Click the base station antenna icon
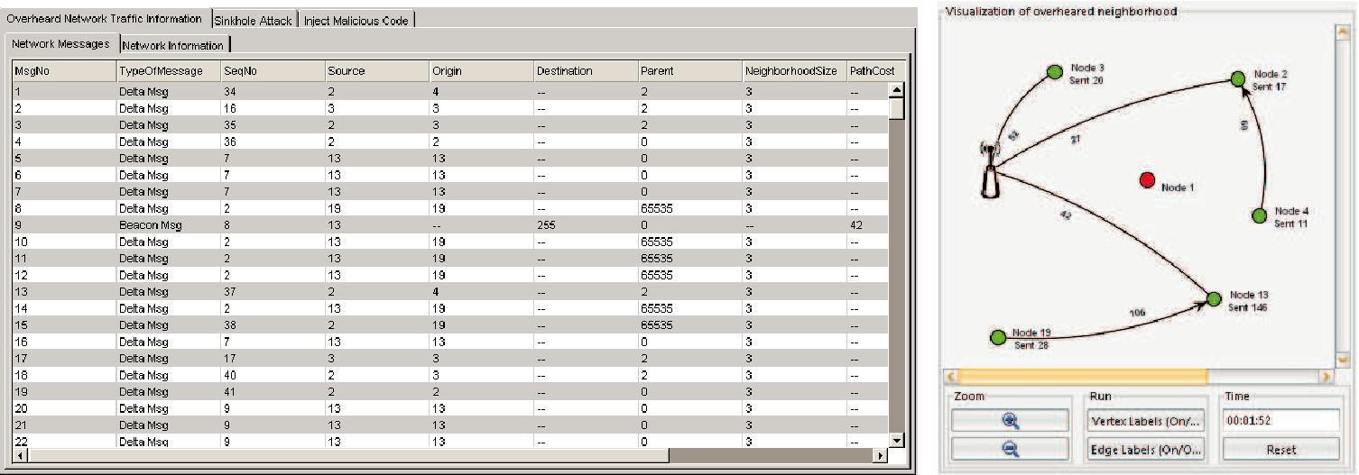Image resolution: width=1359 pixels, height=475 pixels. tap(990, 171)
